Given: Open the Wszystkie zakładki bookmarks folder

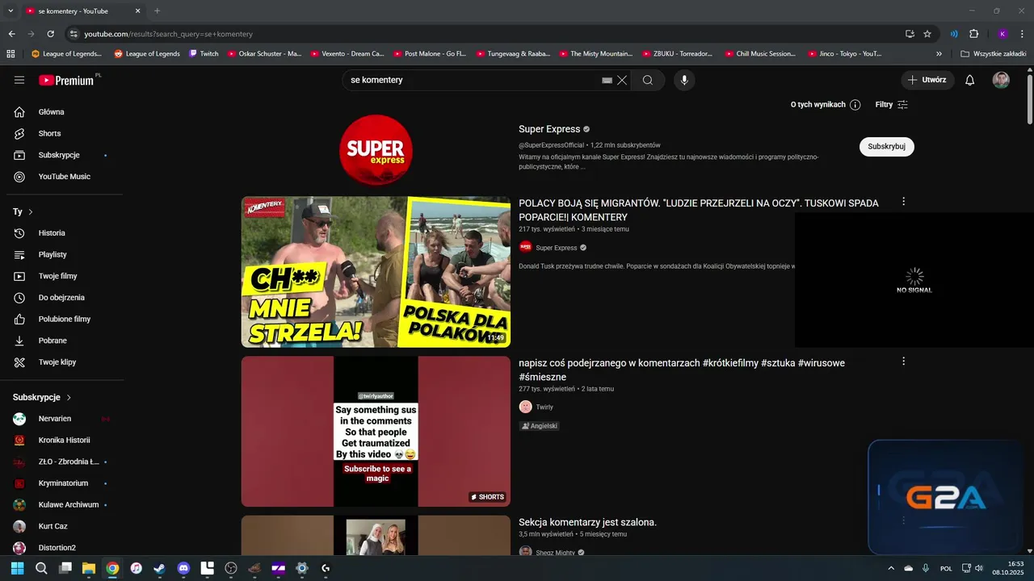Looking at the screenshot, I should point(993,54).
